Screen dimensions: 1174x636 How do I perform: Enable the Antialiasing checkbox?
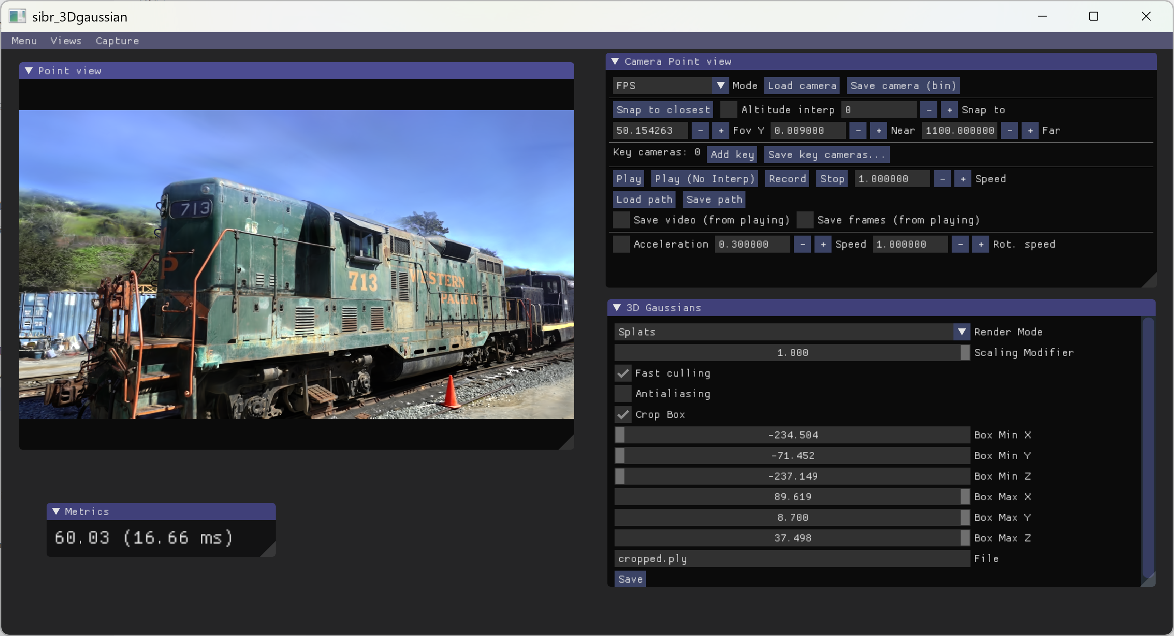(x=623, y=394)
